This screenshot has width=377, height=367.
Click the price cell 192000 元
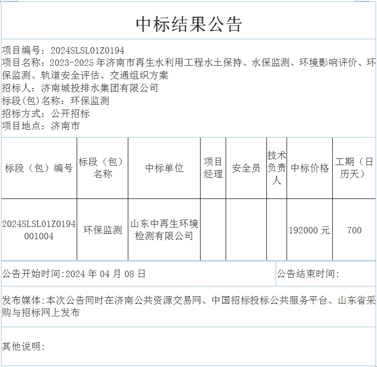[x=309, y=230]
